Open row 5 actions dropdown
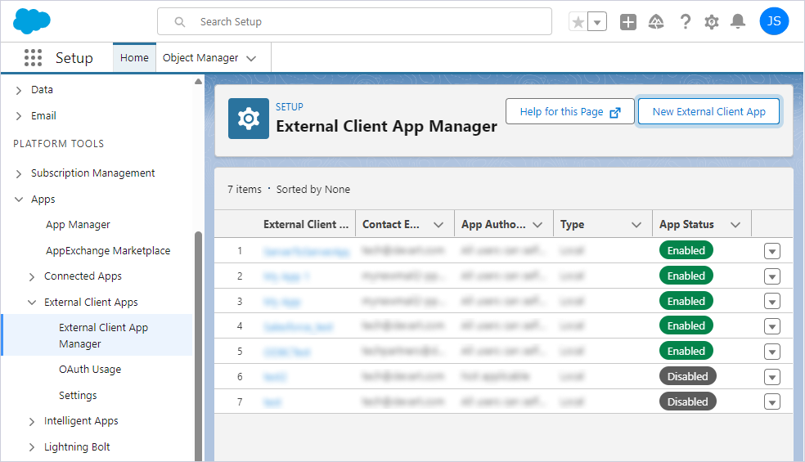The image size is (805, 462). (x=772, y=352)
